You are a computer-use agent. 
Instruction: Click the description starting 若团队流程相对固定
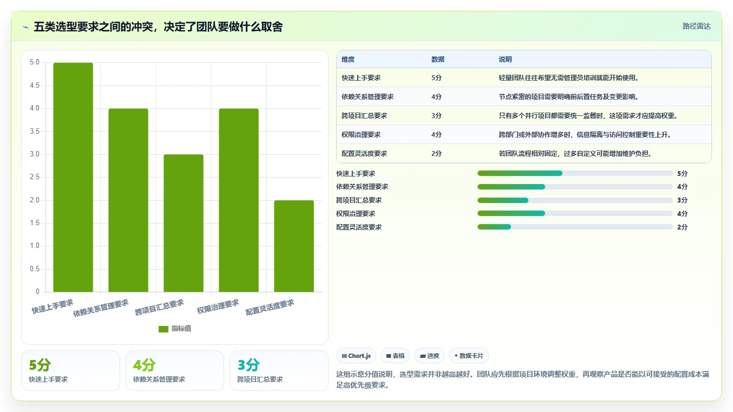click(576, 154)
